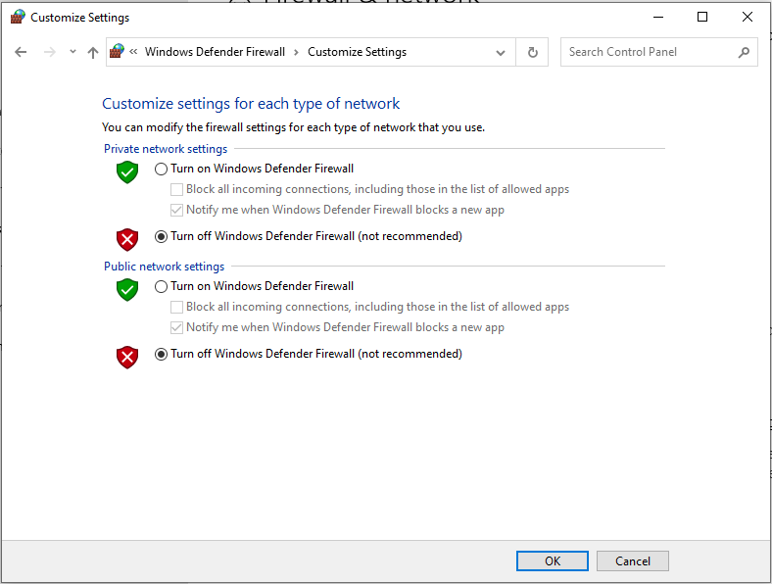The image size is (772, 584).
Task: Click 'Private network settings' heading
Action: coord(166,149)
